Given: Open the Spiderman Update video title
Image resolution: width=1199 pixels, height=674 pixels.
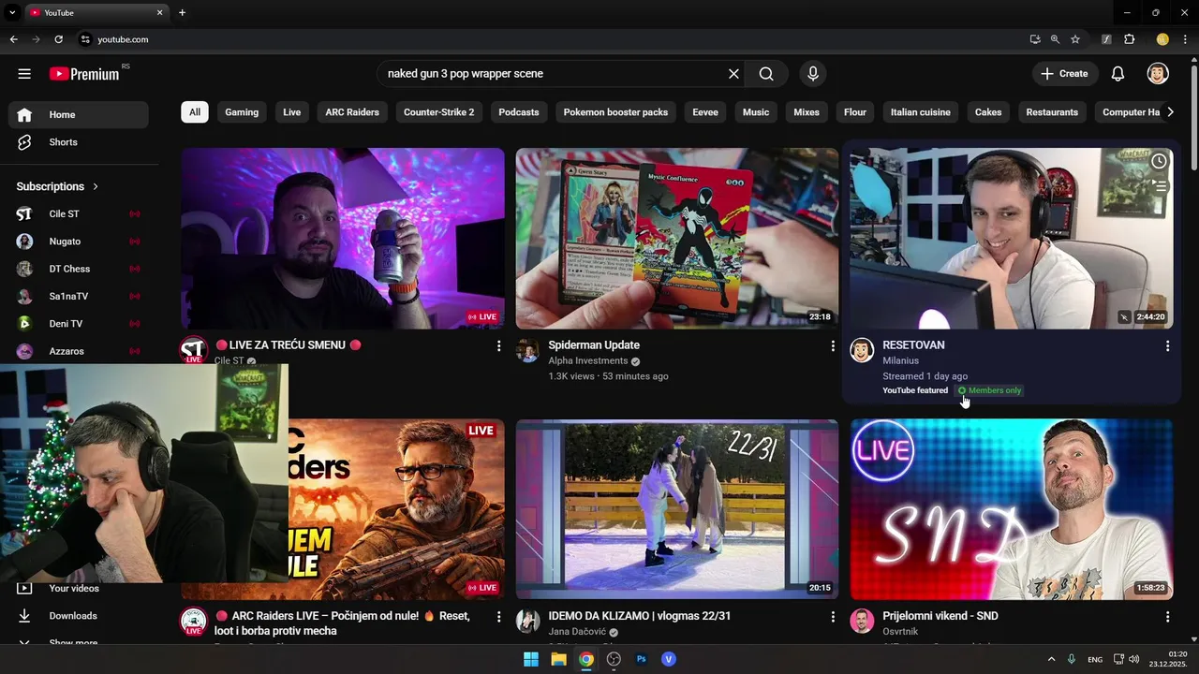Looking at the screenshot, I should (594, 345).
